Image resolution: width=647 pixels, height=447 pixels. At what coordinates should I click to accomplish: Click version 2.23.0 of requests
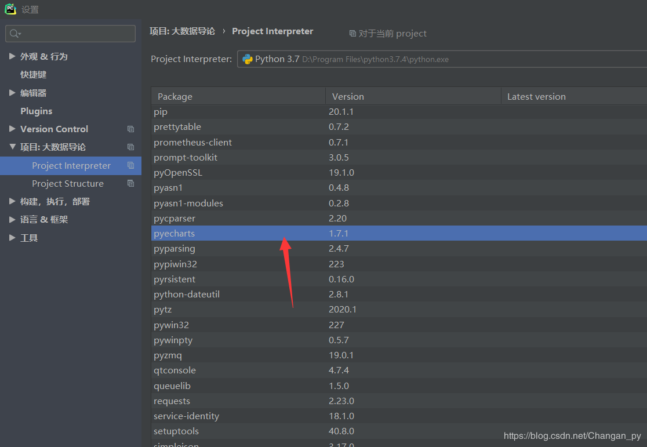pos(341,401)
